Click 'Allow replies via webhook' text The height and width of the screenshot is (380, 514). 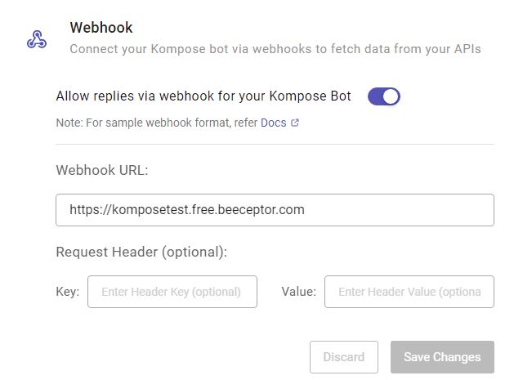click(203, 96)
